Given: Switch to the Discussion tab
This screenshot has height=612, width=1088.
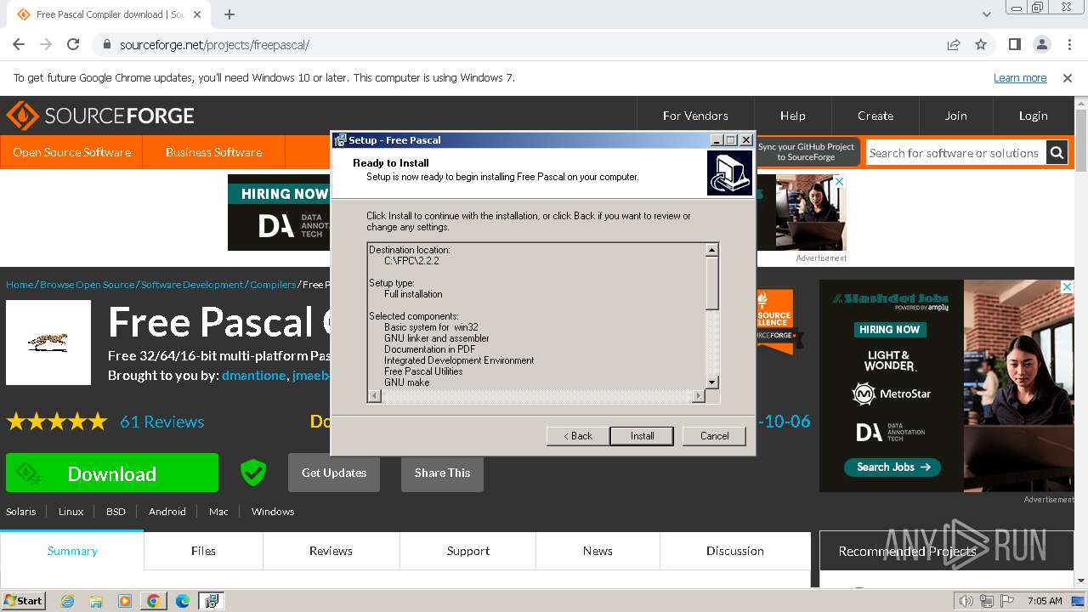Looking at the screenshot, I should [735, 551].
